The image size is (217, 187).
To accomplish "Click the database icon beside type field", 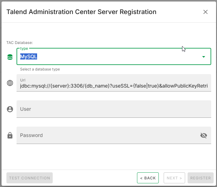I will click(10, 57).
